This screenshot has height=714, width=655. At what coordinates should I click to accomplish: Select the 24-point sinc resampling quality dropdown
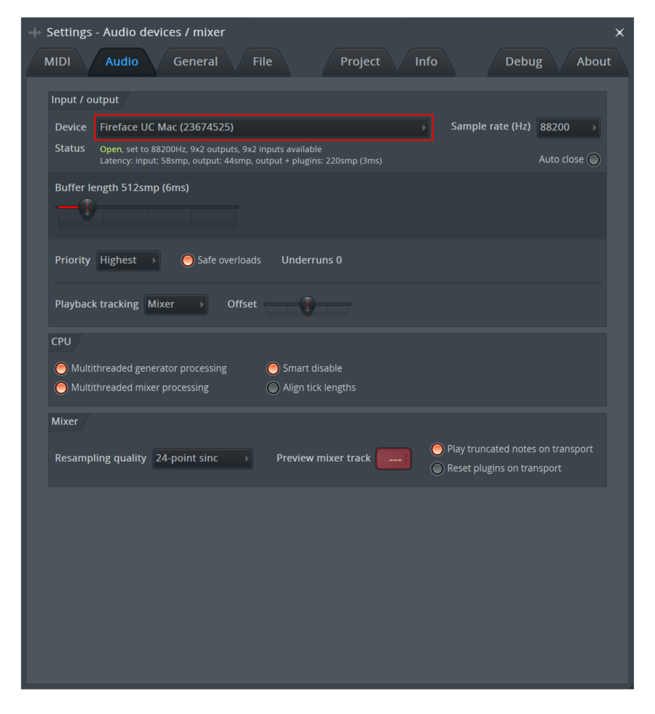(x=202, y=458)
